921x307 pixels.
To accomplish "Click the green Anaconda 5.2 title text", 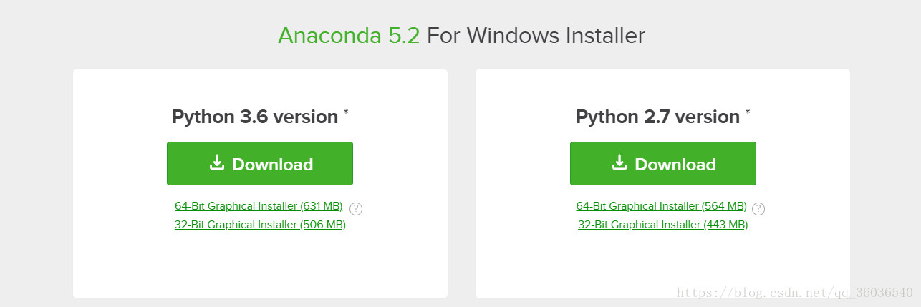I will pyautogui.click(x=349, y=35).
